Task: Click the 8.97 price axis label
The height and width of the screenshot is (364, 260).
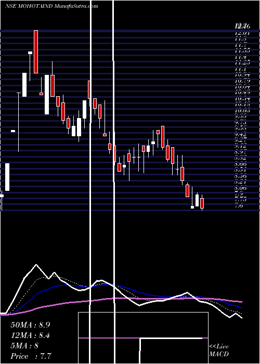Action: click(x=241, y=152)
